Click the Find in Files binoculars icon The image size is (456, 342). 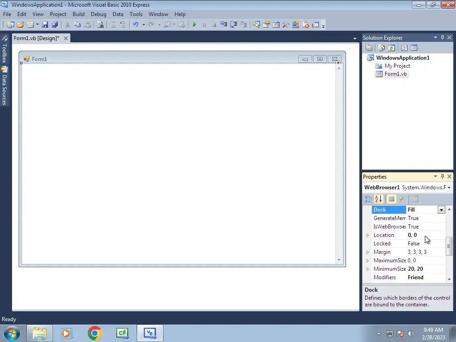pos(100,25)
